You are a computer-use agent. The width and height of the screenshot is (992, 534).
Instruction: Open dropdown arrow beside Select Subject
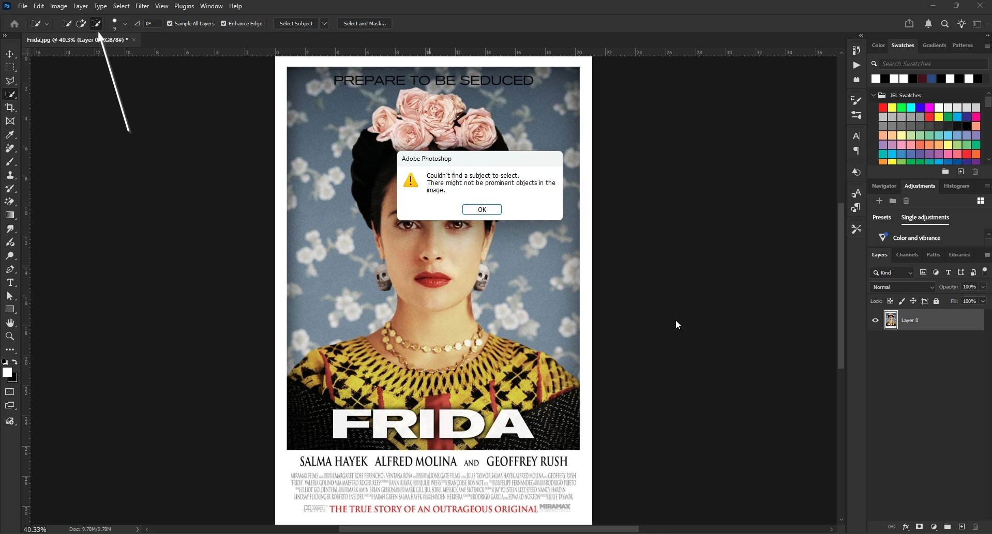pos(324,23)
